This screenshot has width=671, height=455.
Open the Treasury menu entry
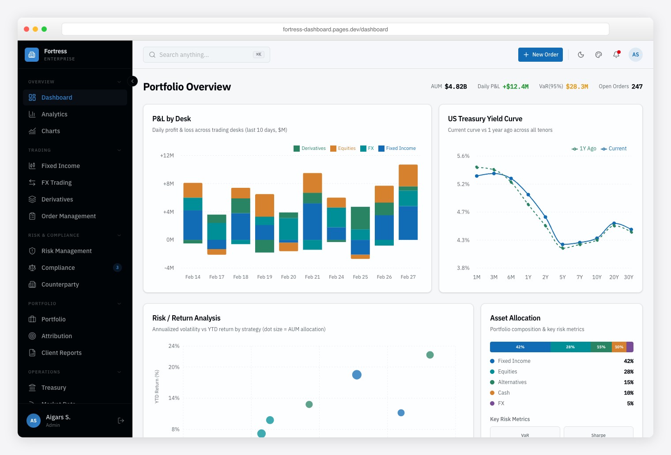[53, 388]
